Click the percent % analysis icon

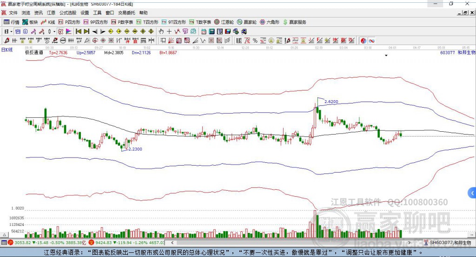click(255, 41)
